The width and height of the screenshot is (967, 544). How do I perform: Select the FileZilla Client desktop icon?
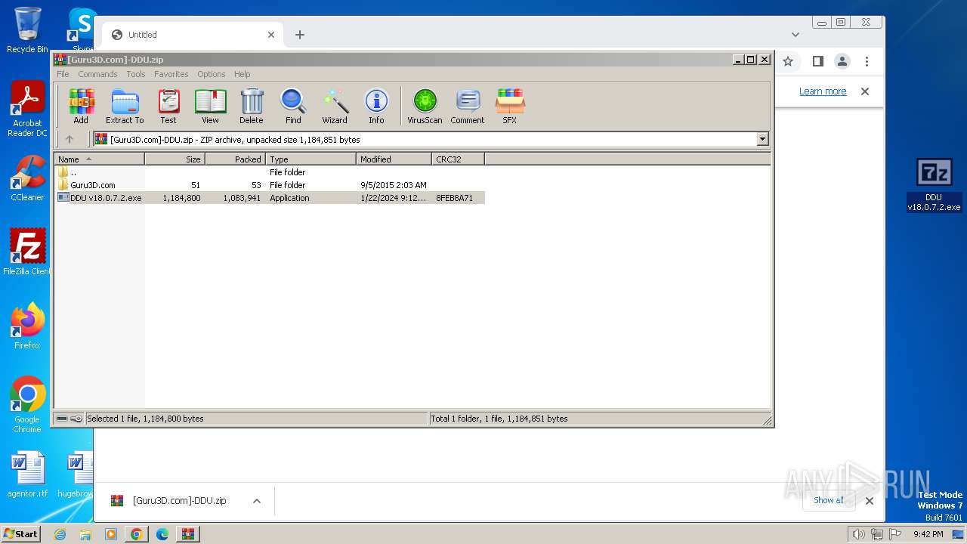(x=27, y=252)
